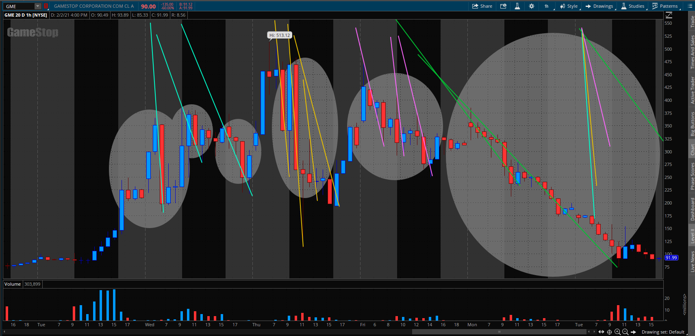Click the right scroll arrow on time scrollbar
695x336 pixels.
coord(594,332)
